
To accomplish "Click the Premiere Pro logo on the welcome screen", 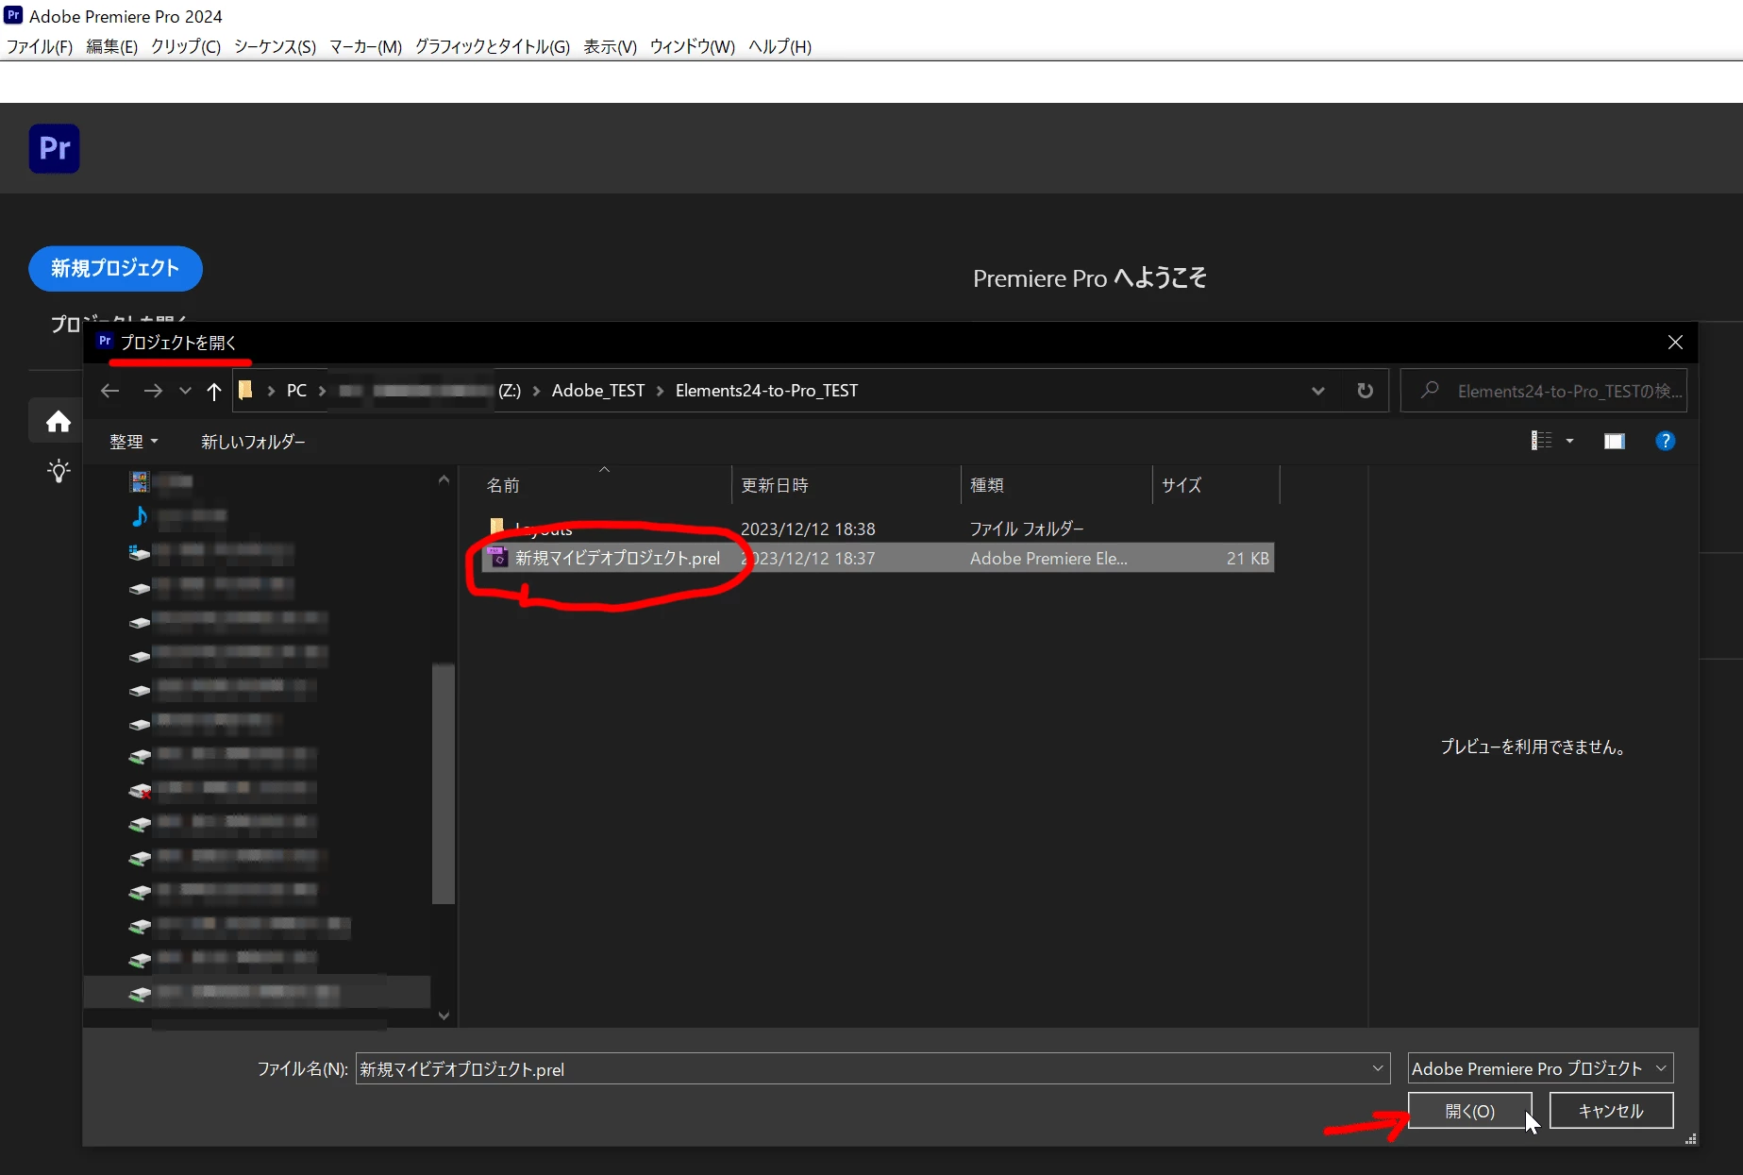I will point(54,149).
